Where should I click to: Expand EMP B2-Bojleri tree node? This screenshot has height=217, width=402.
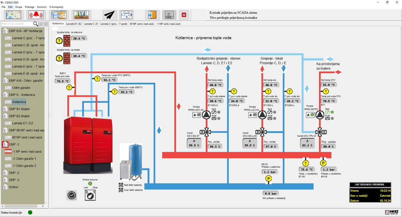point(5,116)
